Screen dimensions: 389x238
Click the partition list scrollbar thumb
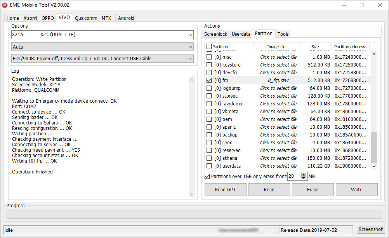coord(374,147)
